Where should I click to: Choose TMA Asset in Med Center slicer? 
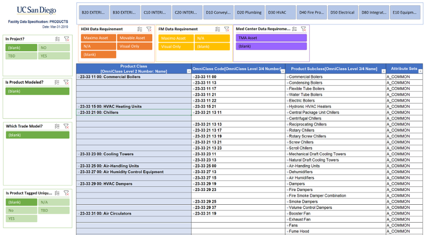point(271,38)
